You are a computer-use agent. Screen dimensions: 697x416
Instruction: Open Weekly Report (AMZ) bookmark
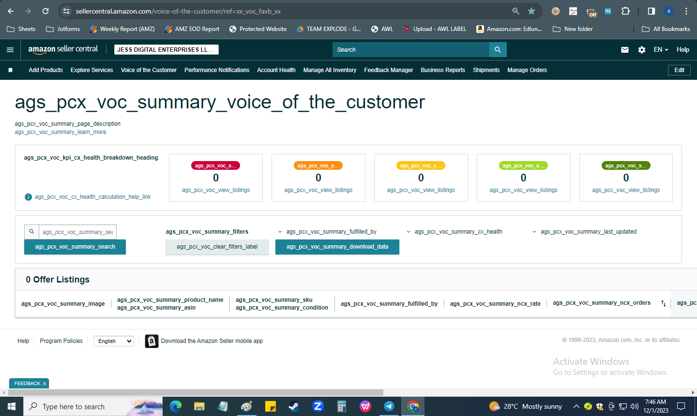point(122,29)
